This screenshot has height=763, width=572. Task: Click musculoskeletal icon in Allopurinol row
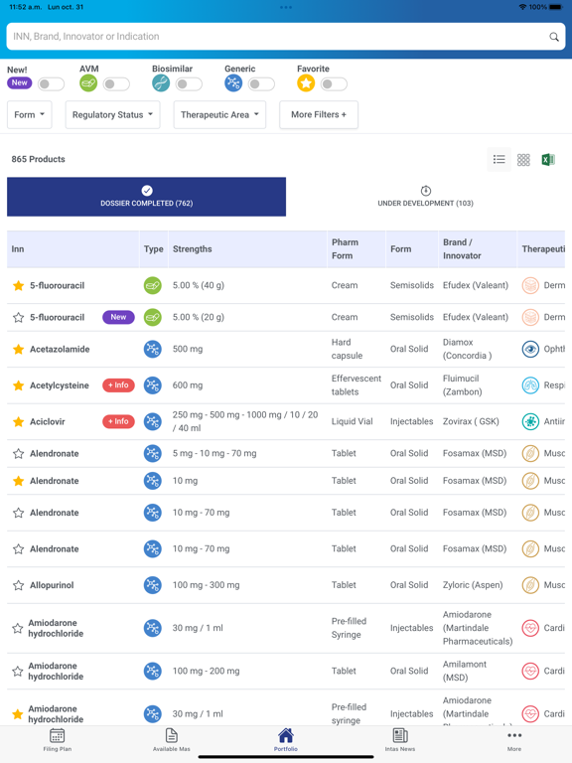click(530, 585)
